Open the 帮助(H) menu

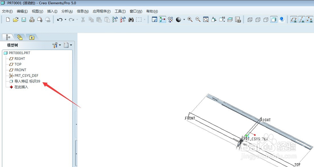152,11
